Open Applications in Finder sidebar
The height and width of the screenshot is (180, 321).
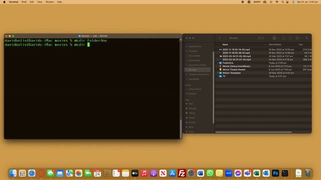point(195,46)
